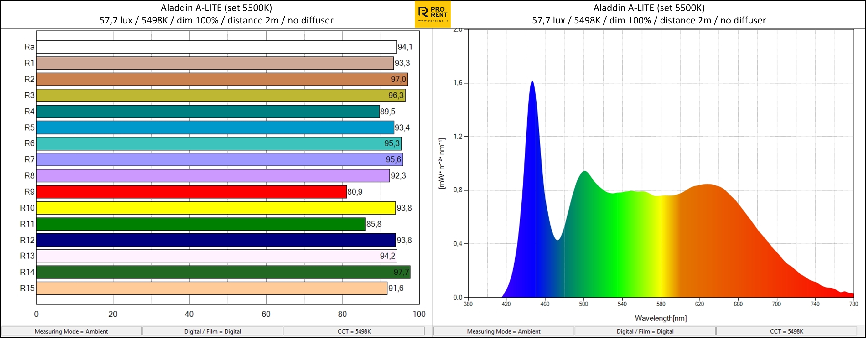Click the left subtitle with 57,7 lux

[x=216, y=20]
